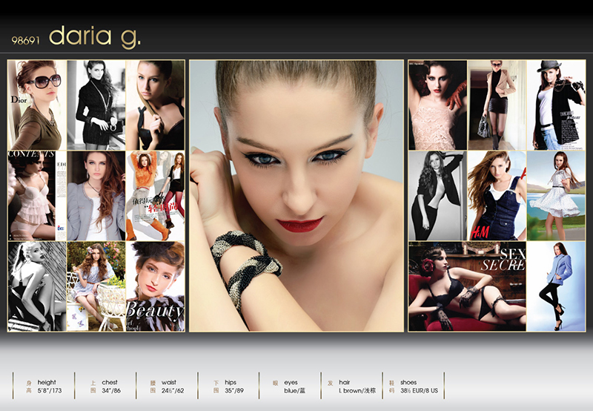Select the Beauty magazine cover thumbnail
The image size is (593, 411).
pyautogui.click(x=155, y=286)
